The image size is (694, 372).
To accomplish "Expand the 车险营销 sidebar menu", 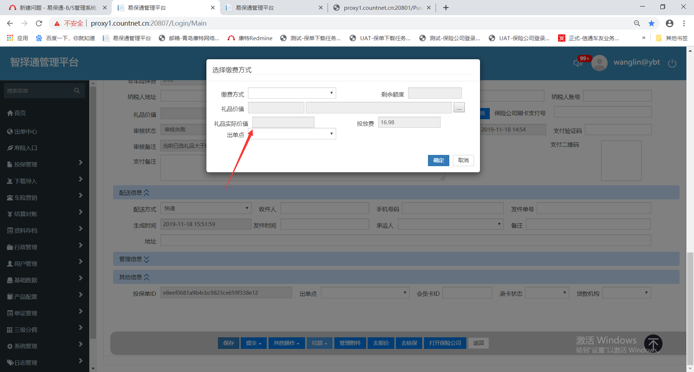I will [44, 198].
